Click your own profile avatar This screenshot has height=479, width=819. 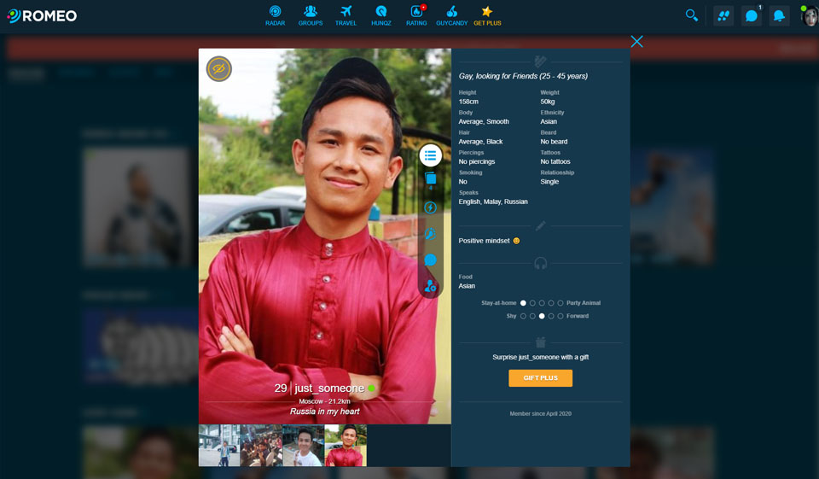click(809, 16)
